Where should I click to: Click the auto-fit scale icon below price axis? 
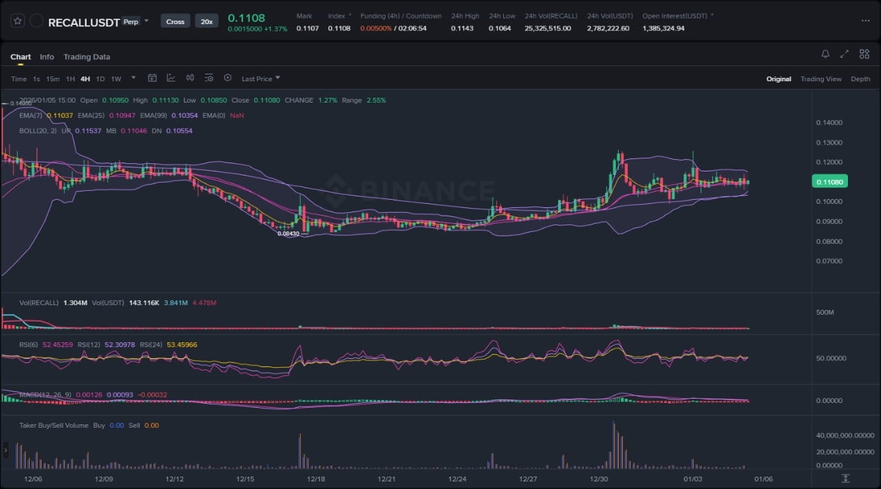(845, 479)
